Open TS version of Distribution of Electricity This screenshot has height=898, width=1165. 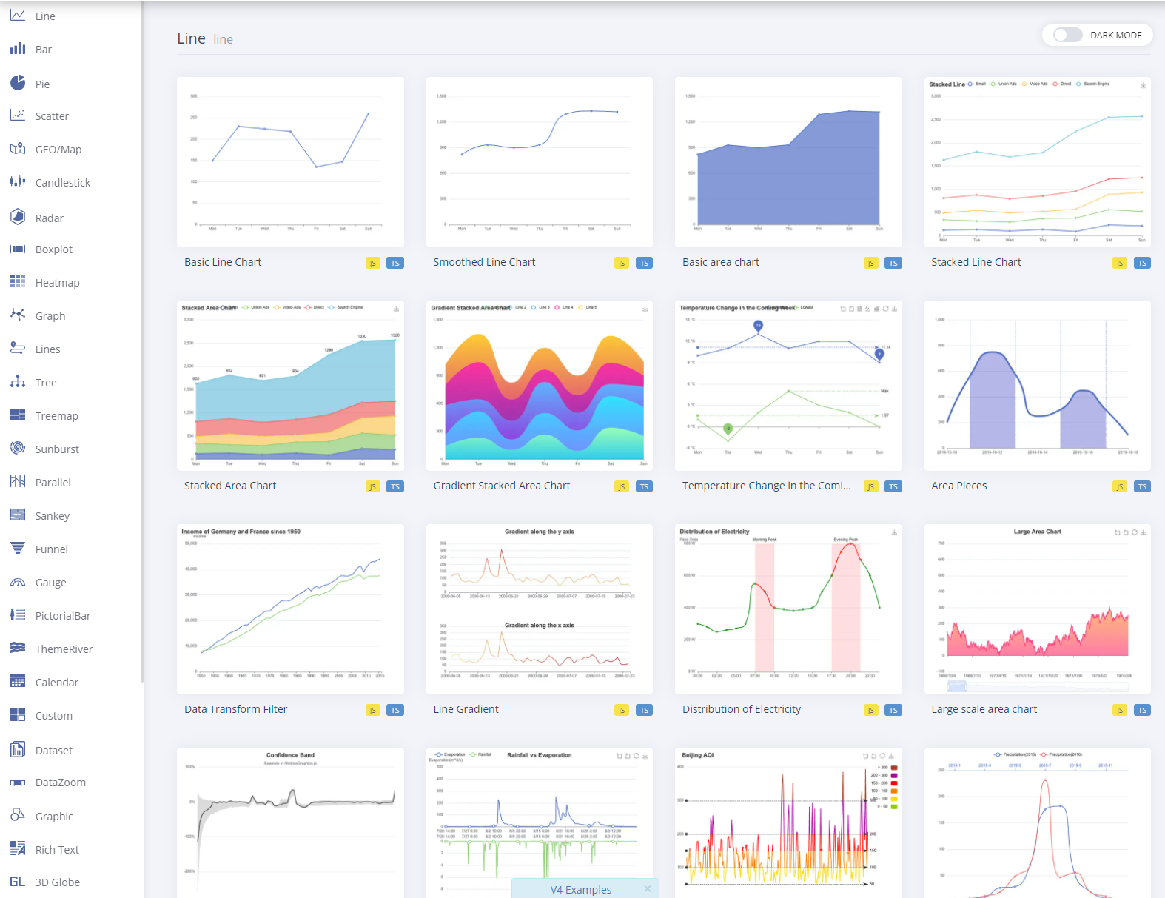893,711
